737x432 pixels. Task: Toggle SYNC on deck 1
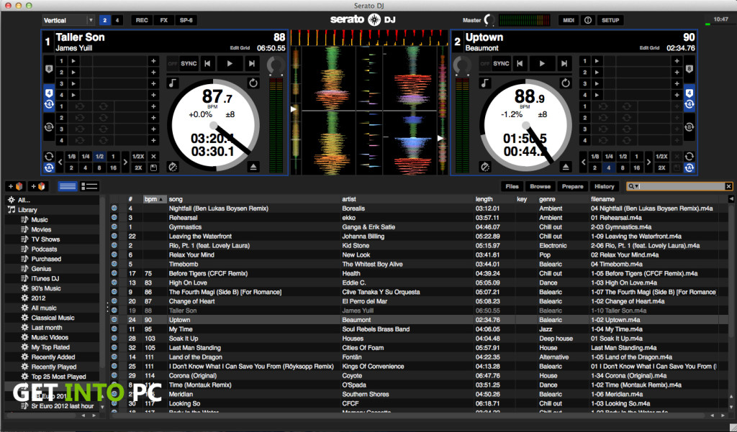click(189, 63)
